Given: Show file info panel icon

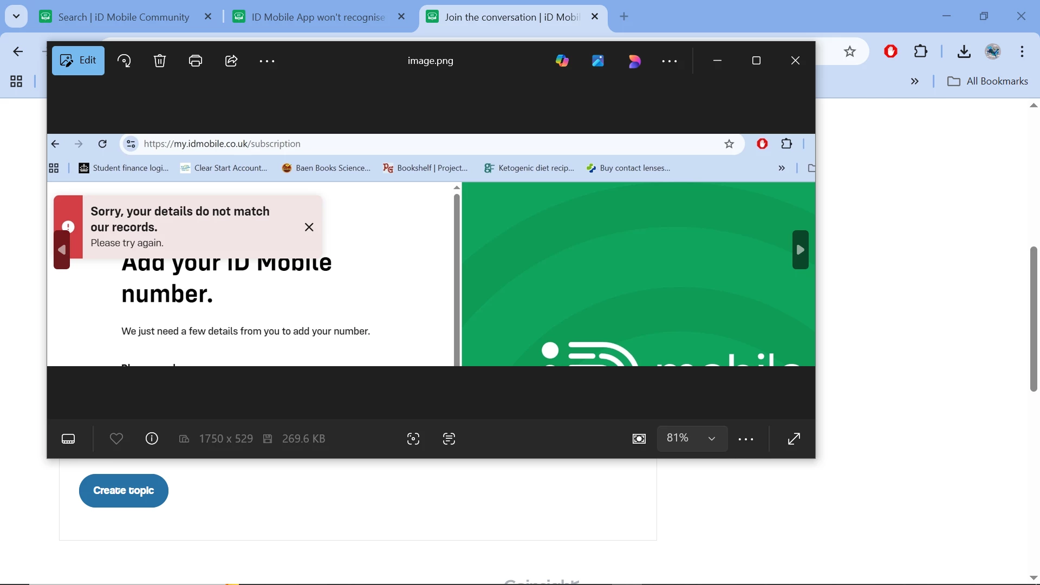Looking at the screenshot, I should tap(152, 439).
